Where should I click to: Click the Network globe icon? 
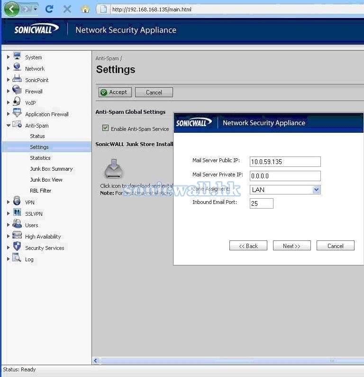[17, 67]
